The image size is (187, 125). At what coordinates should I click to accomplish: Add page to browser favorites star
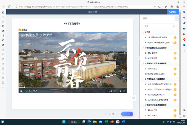(159, 7)
